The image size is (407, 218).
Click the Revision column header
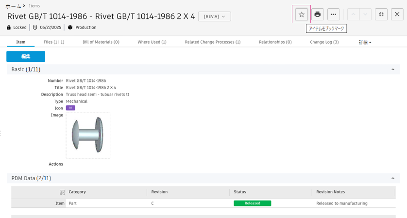159,192
